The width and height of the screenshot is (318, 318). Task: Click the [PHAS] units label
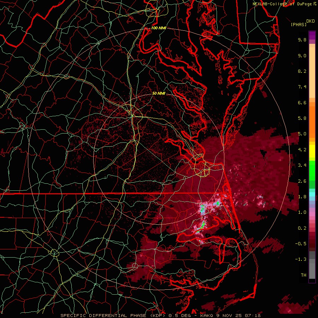coord(299,25)
